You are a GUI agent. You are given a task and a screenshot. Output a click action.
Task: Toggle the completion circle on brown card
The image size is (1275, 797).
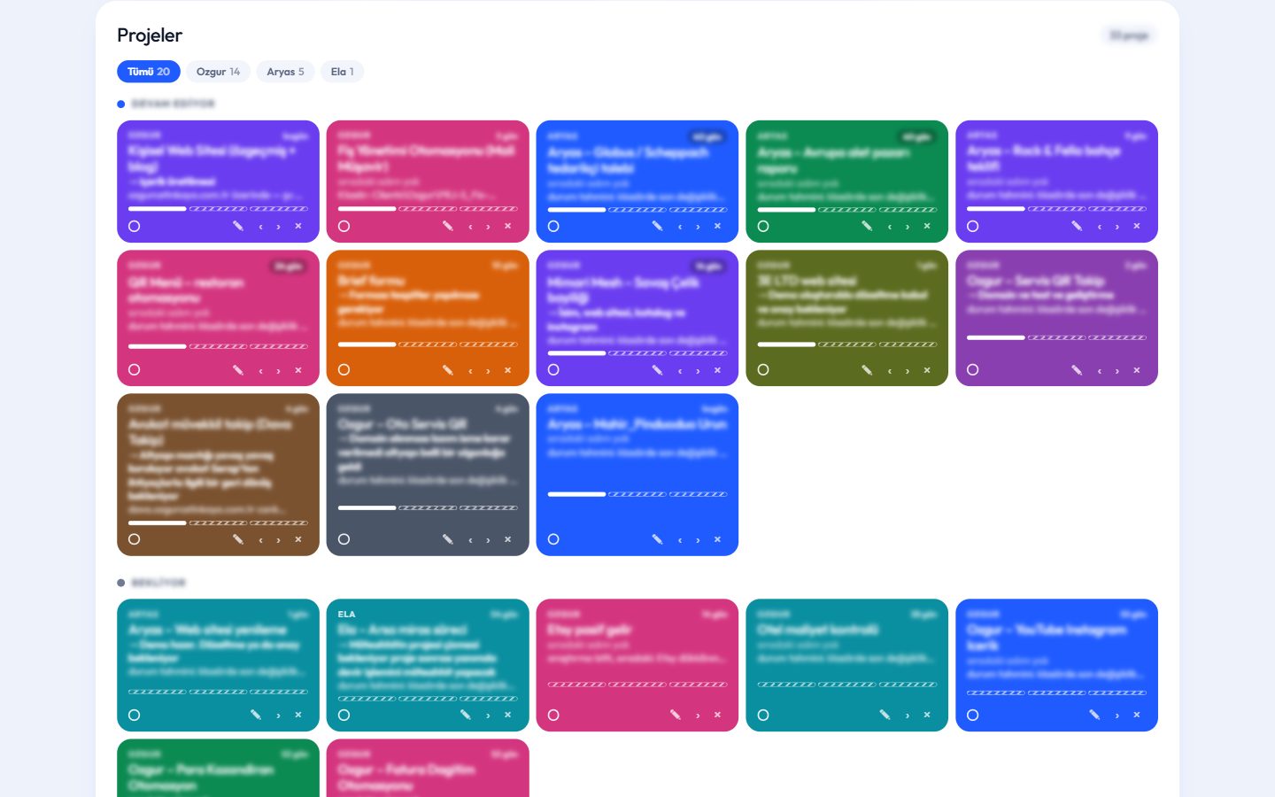(x=135, y=539)
